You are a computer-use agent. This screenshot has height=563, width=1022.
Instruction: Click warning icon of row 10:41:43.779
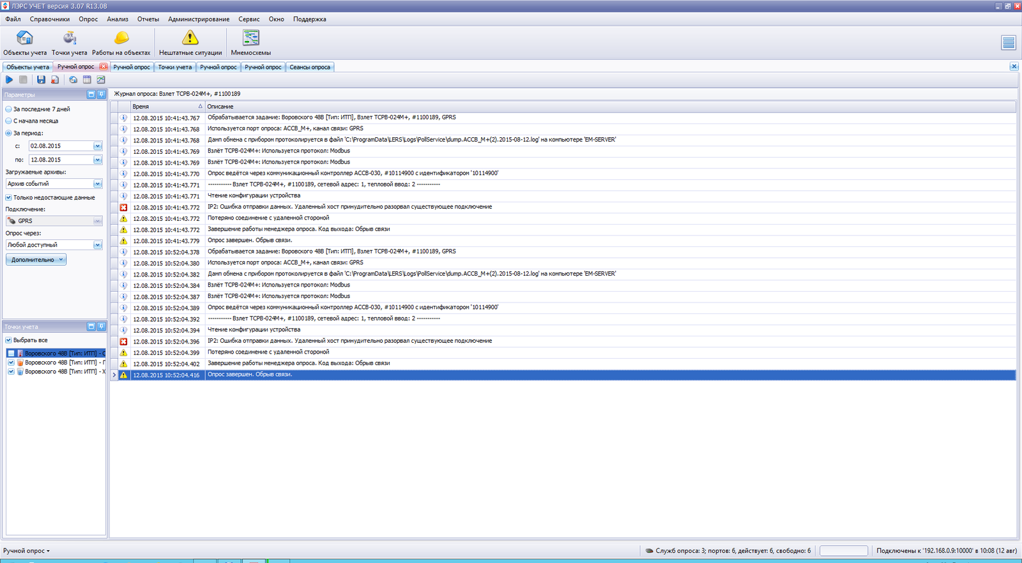point(124,241)
